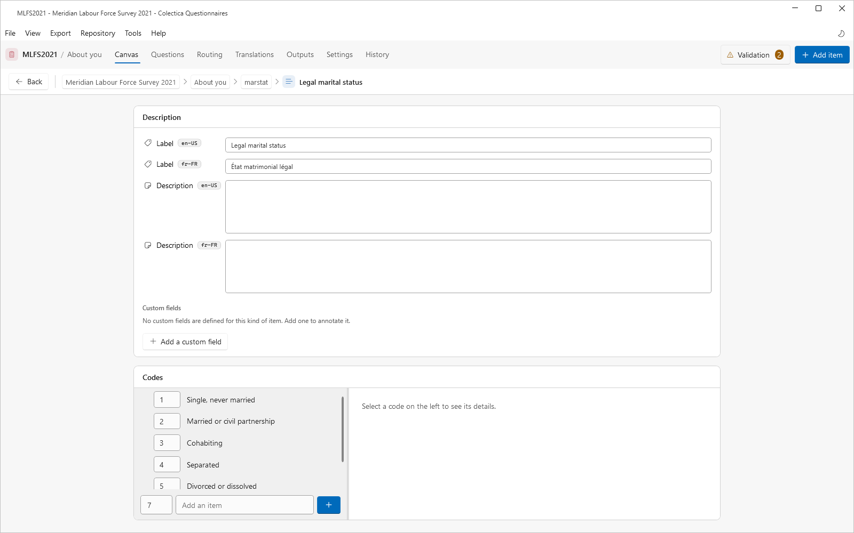Focus the fr-FR Description text area
The image size is (854, 533).
pos(468,266)
